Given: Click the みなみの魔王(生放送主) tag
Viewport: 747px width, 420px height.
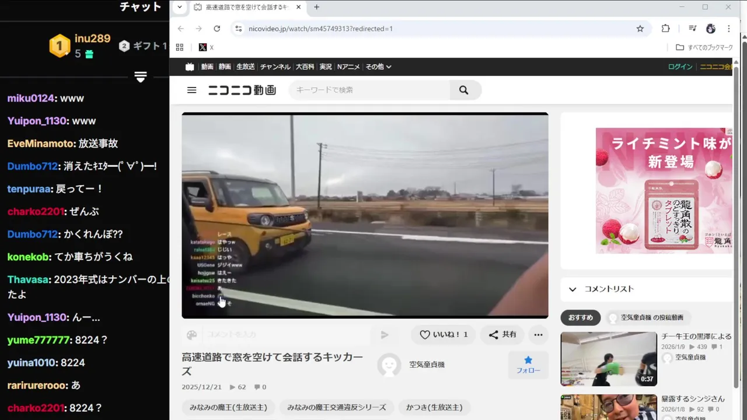Looking at the screenshot, I should coord(228,407).
